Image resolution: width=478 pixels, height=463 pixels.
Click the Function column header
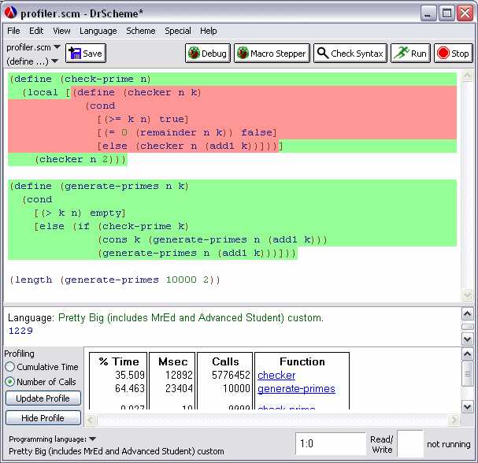[302, 361]
